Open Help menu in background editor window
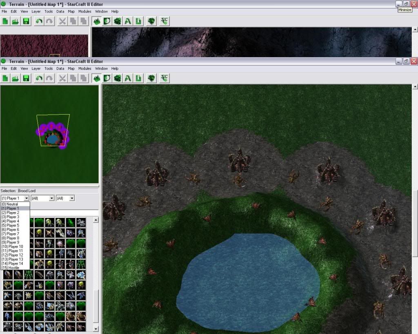 (x=115, y=11)
